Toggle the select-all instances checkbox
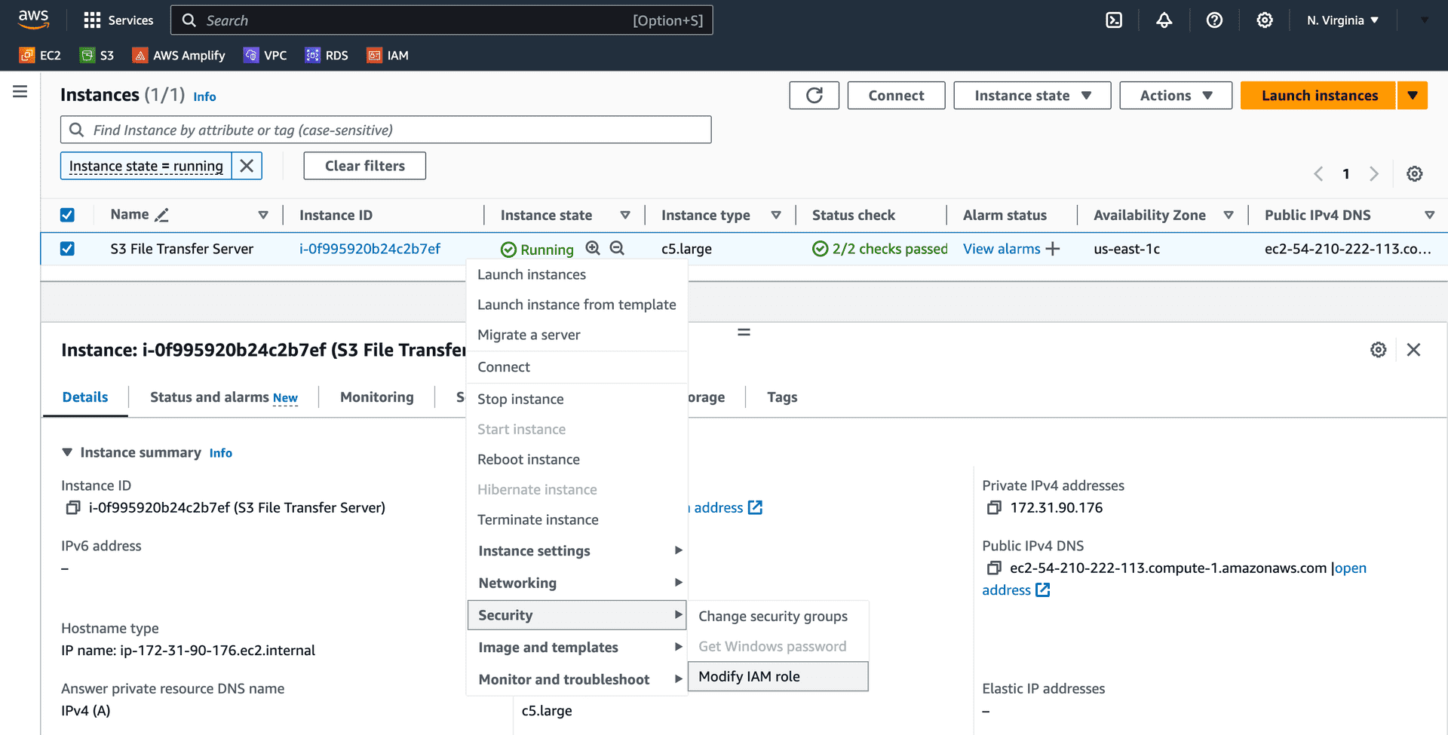 (67, 216)
